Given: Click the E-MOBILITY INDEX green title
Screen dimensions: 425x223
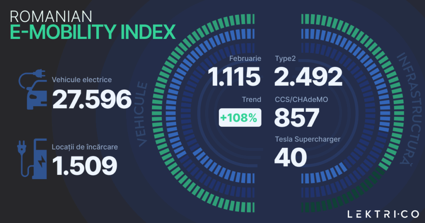Looking at the screenshot, I should [93, 32].
